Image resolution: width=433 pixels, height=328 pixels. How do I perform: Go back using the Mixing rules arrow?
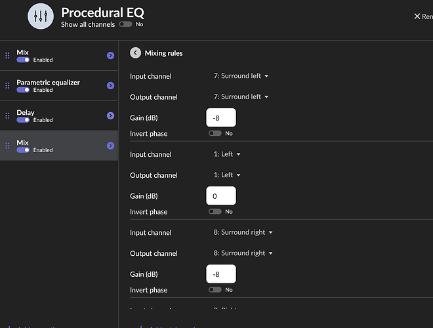(135, 52)
